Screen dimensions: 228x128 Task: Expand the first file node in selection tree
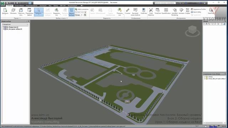pyautogui.click(x=4, y=27)
